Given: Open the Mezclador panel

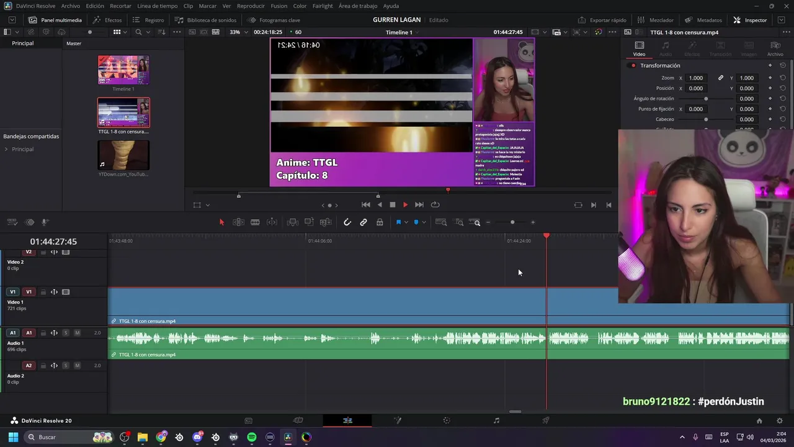Looking at the screenshot, I should tap(656, 20).
